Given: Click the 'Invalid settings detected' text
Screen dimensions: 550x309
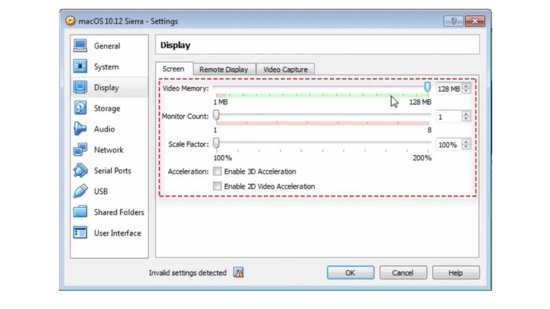Looking at the screenshot, I should [x=188, y=272].
